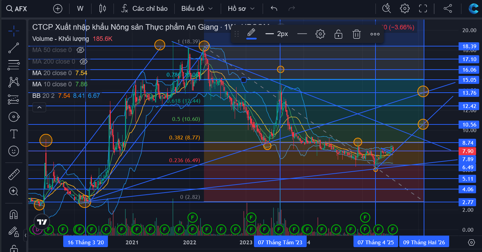
Task: Click the 0.618 (12.44) Fibonacci level label
Action: [183, 101]
